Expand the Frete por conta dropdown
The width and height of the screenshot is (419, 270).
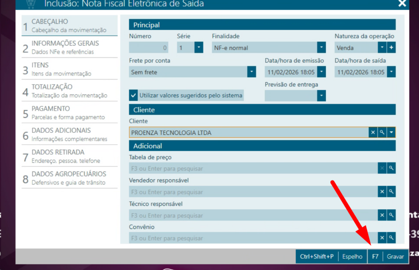click(251, 72)
